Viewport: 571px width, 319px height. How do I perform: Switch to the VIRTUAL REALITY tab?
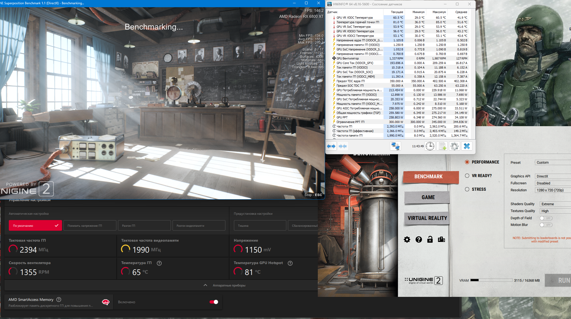(427, 218)
